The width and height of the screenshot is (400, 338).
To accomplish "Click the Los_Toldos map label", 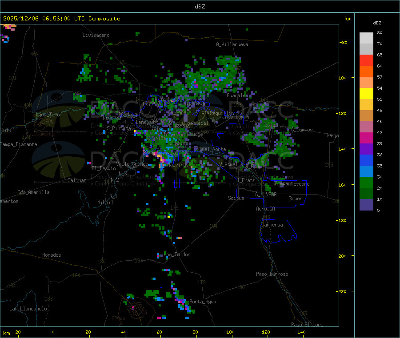I will [x=177, y=254].
